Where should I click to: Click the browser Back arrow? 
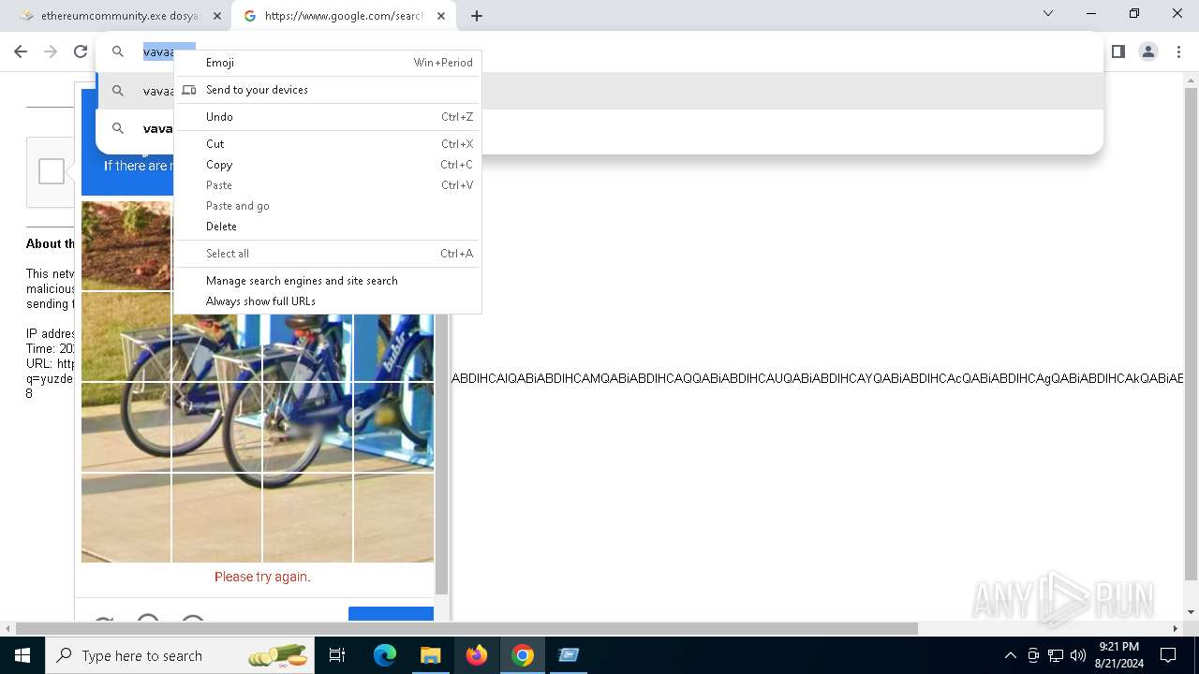(21, 51)
